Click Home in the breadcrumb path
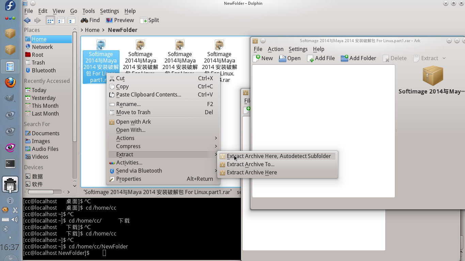This screenshot has height=261, width=465. 92,30
